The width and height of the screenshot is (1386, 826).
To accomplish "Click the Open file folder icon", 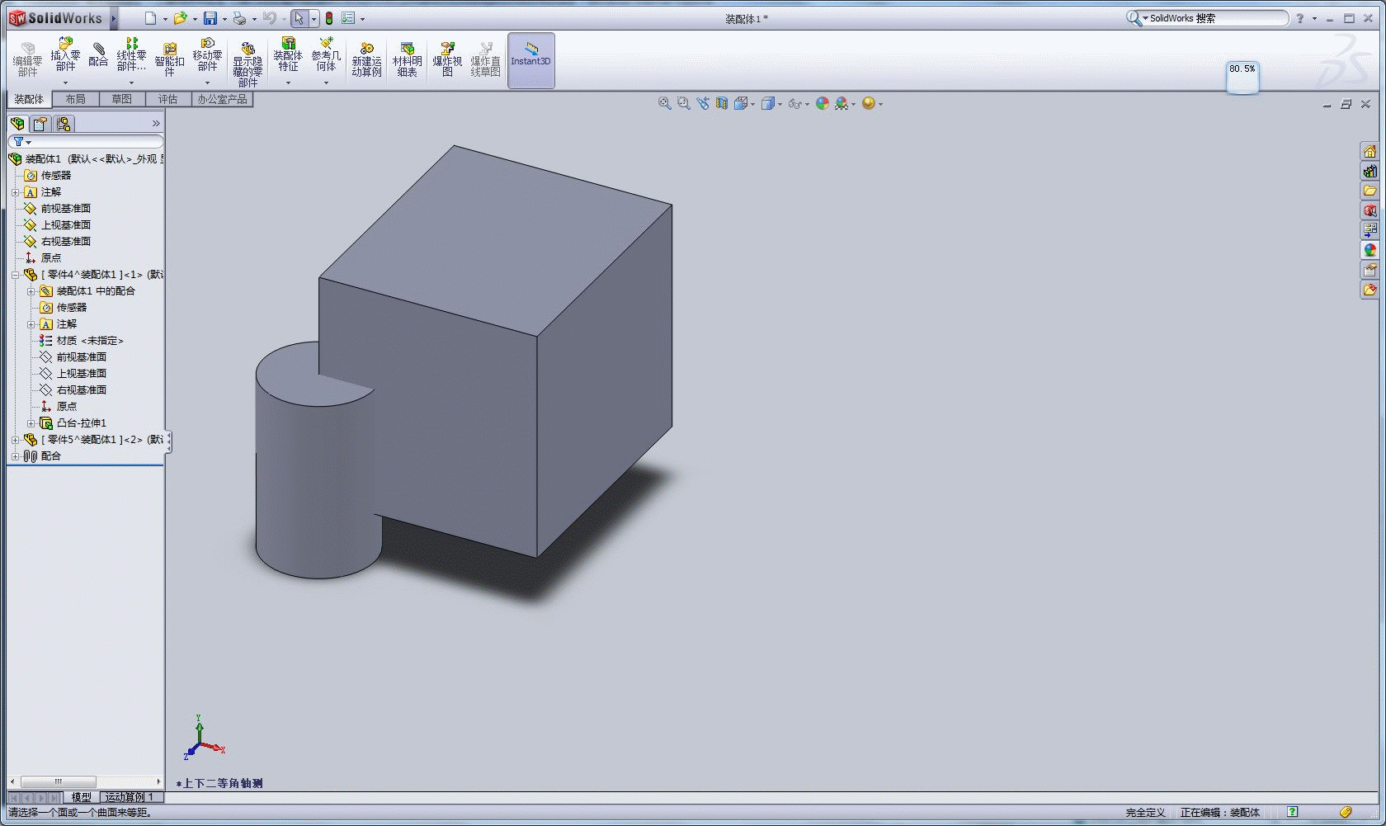I will [180, 18].
